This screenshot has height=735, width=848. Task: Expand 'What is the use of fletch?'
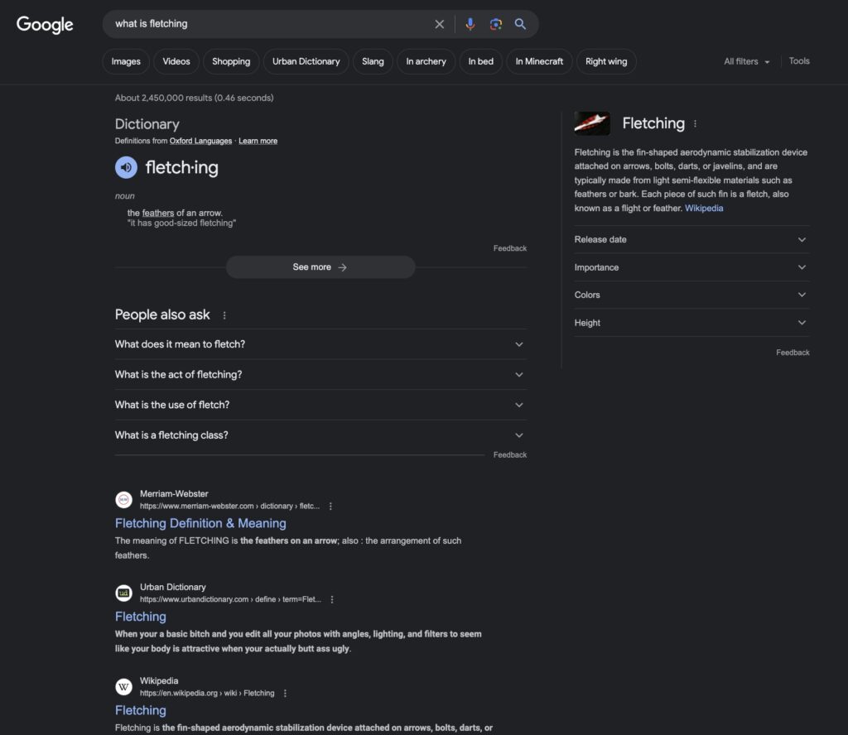[x=320, y=405]
